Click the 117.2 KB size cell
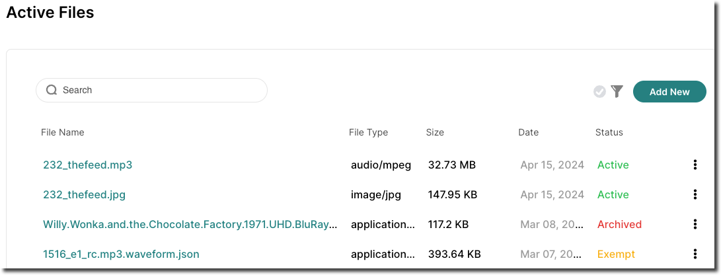Screen dimensions: 721x275 pyautogui.click(x=448, y=224)
